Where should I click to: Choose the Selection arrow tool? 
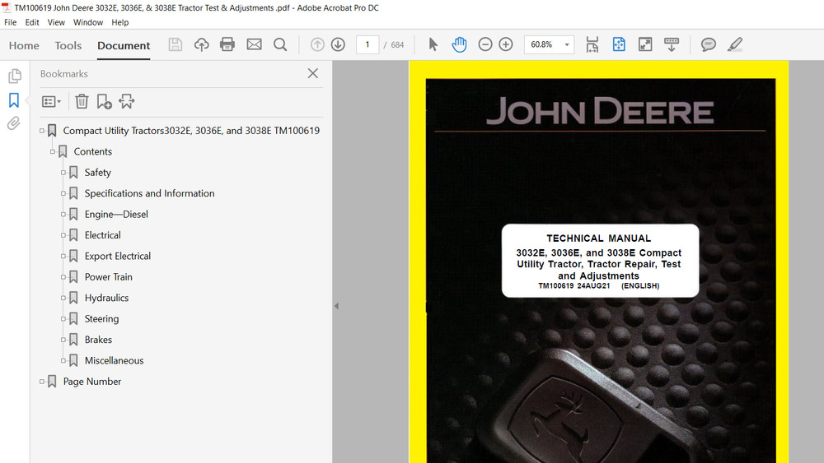click(x=433, y=44)
